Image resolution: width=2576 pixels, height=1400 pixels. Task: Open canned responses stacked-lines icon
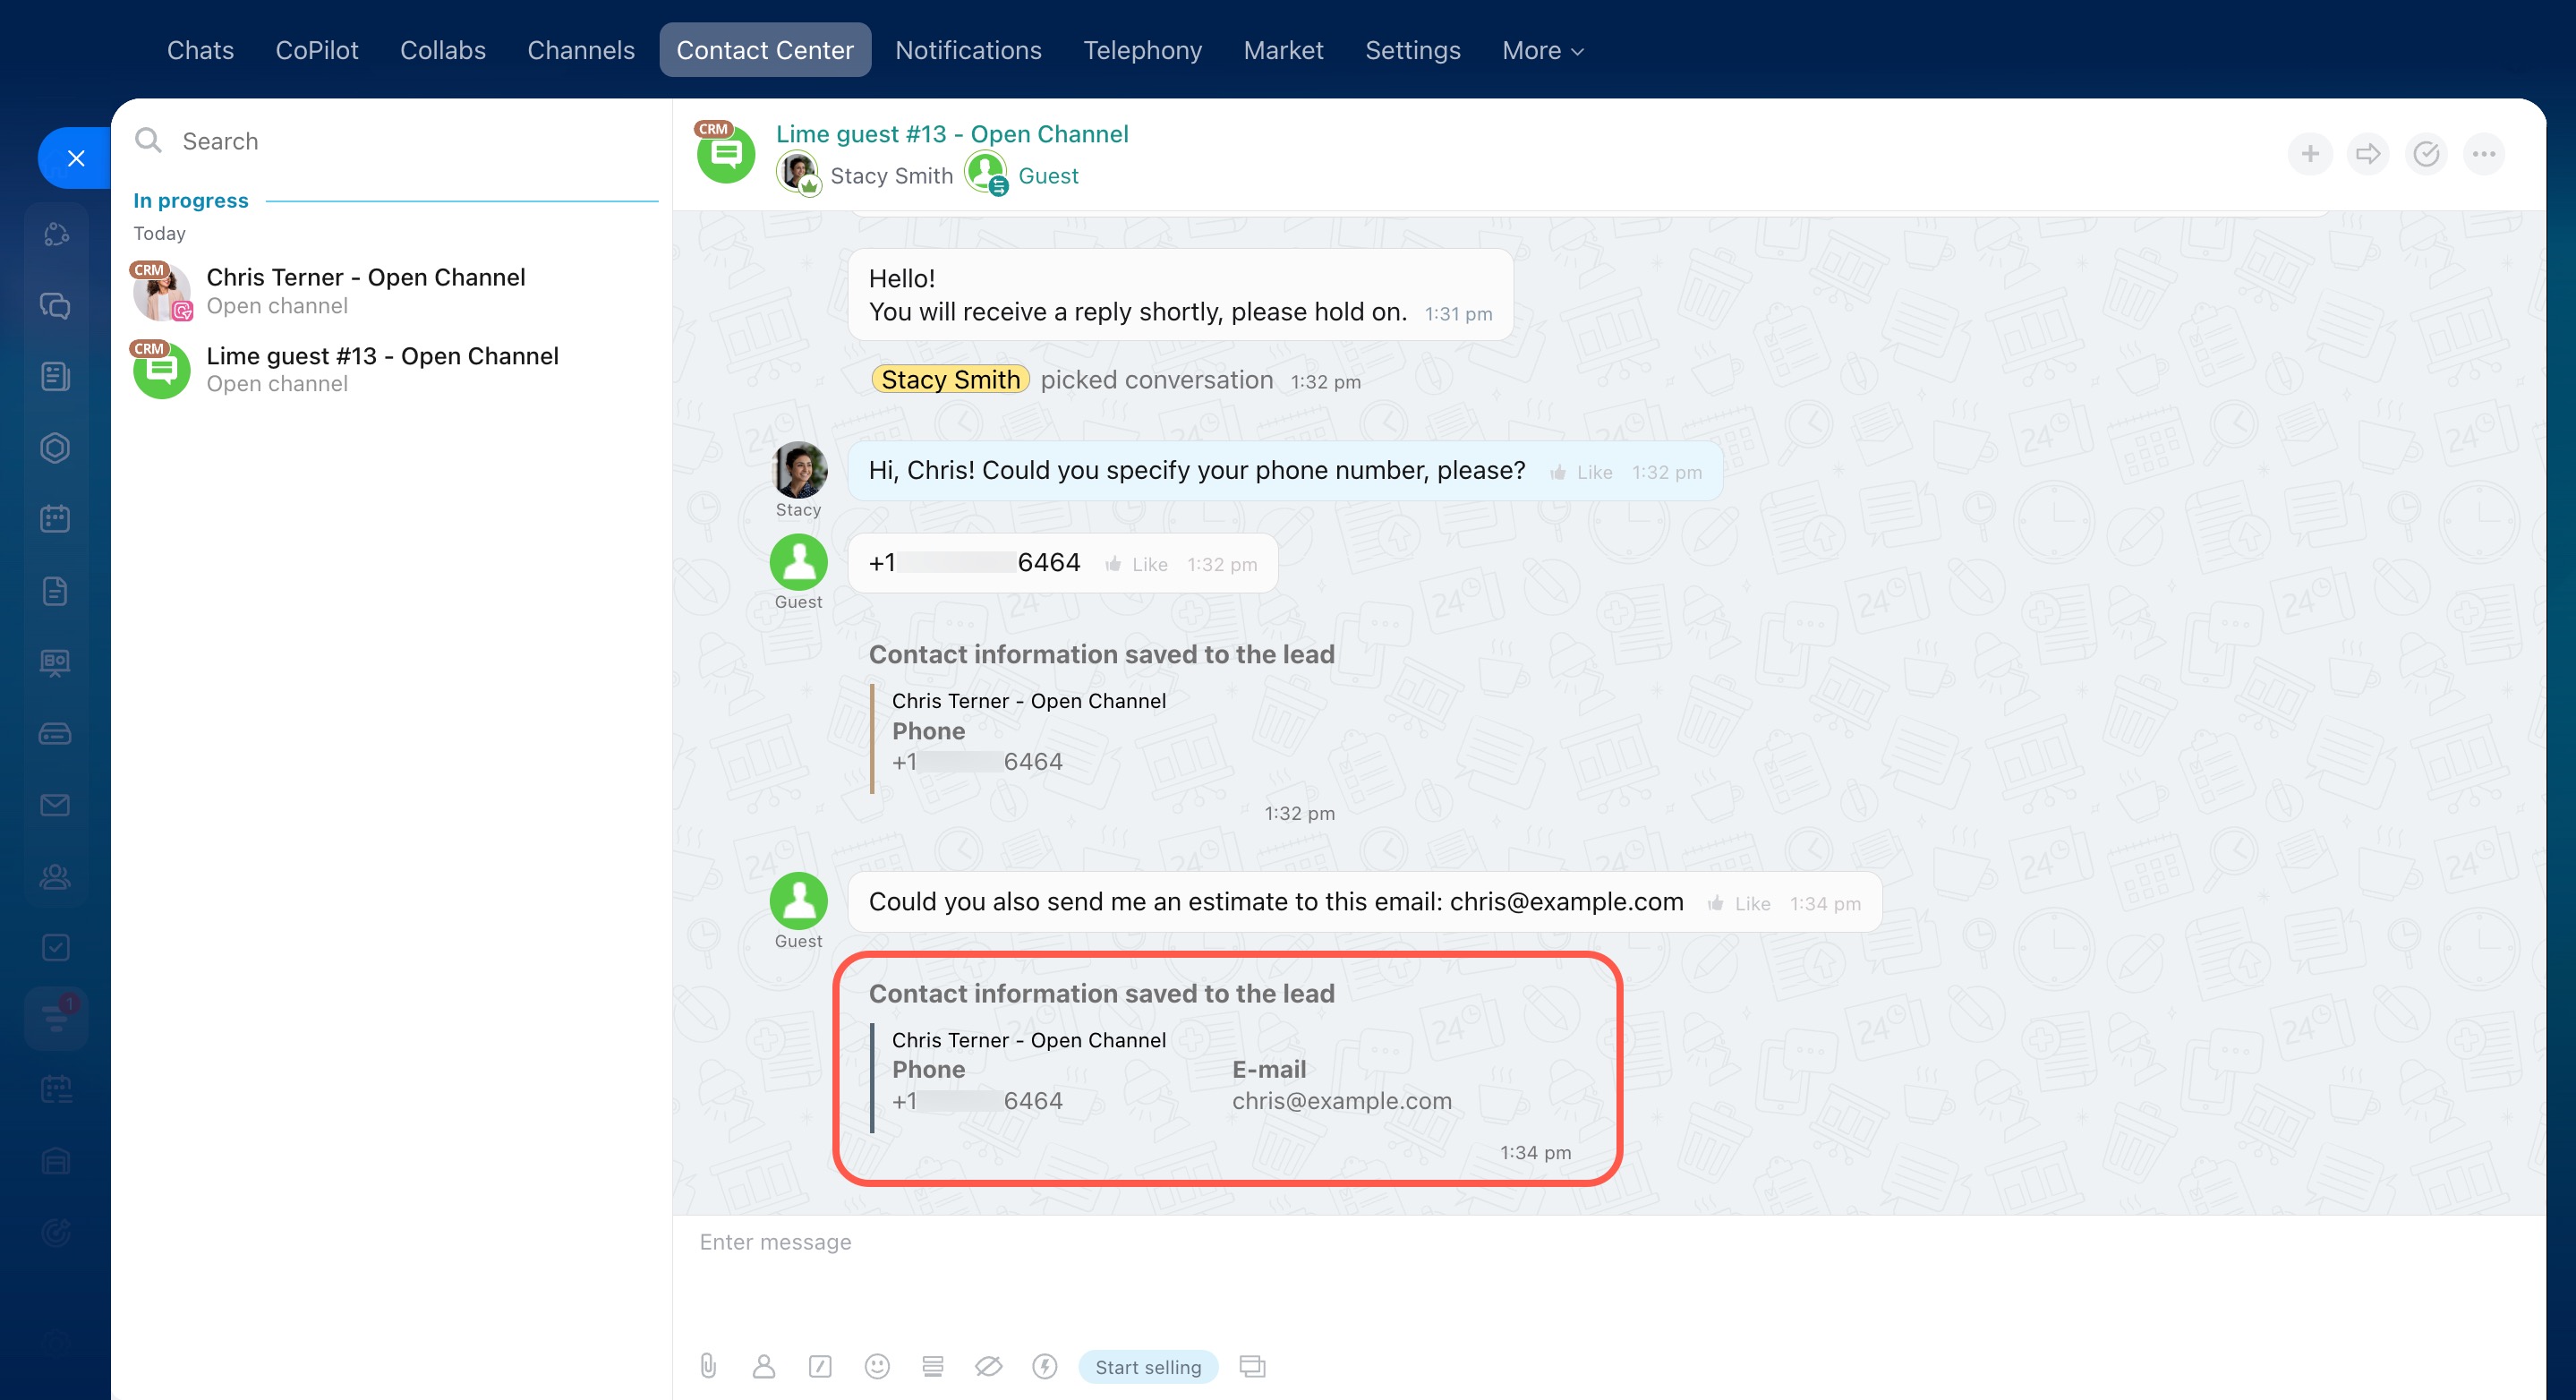point(932,1366)
